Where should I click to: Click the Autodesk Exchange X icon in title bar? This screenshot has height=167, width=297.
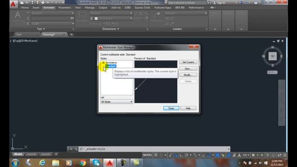tap(240, 3)
